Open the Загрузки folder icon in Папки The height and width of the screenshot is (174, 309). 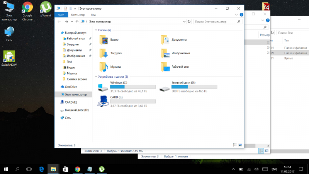[104, 53]
